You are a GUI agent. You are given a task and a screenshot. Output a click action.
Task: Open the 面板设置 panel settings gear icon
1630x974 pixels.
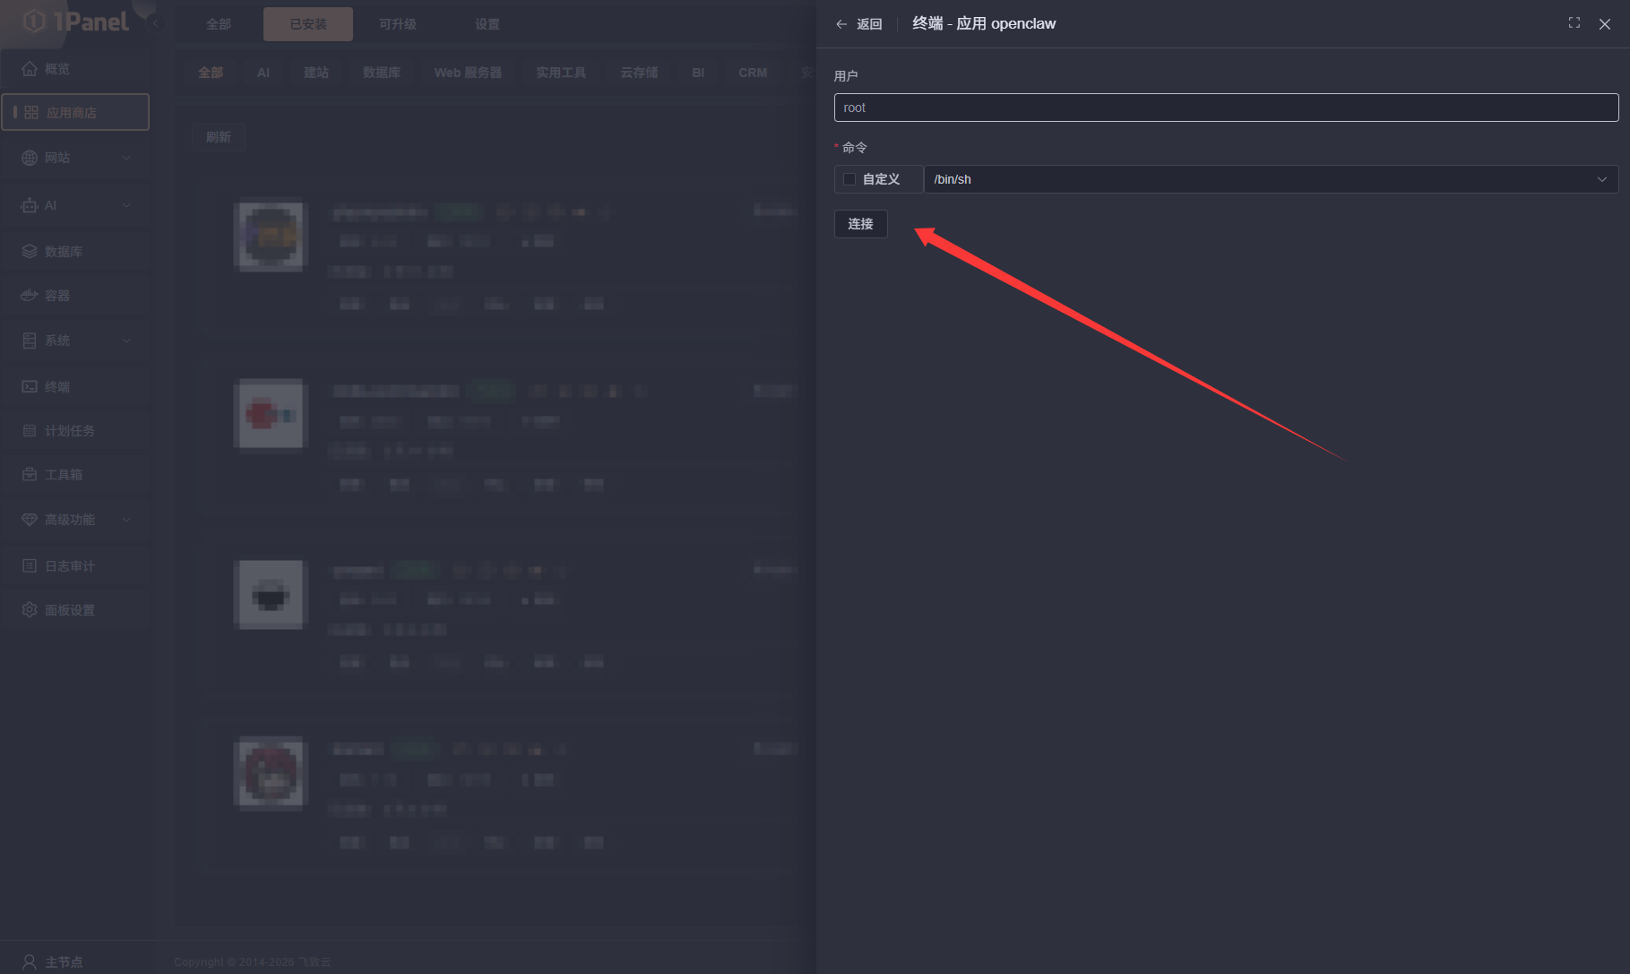tap(30, 609)
